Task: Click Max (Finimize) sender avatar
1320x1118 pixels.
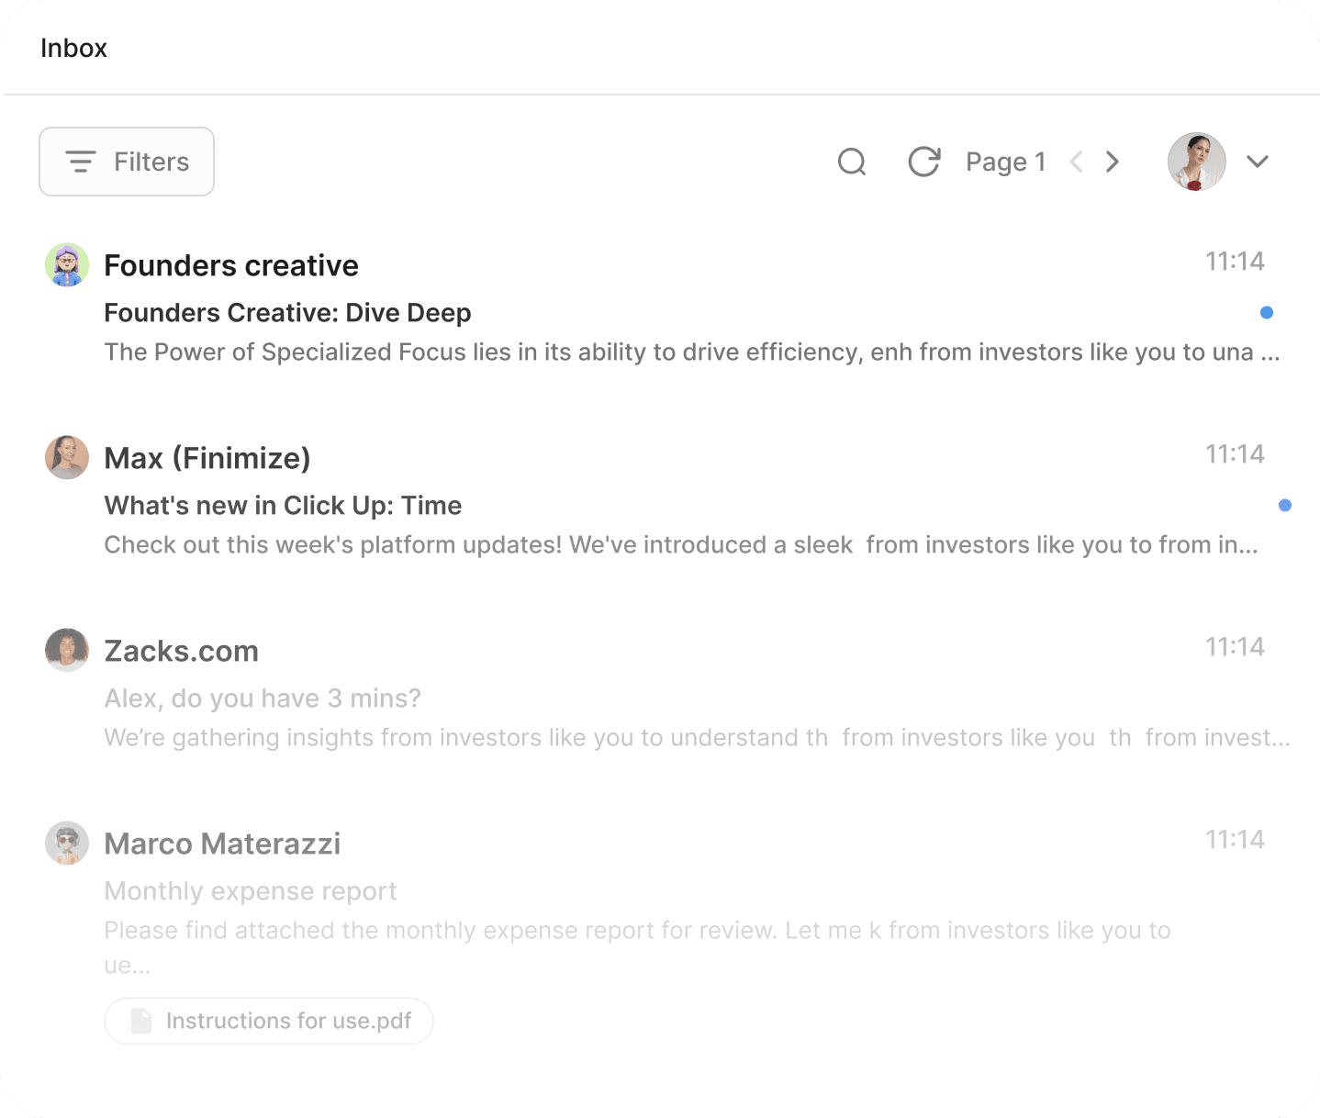Action: pyautogui.click(x=67, y=458)
